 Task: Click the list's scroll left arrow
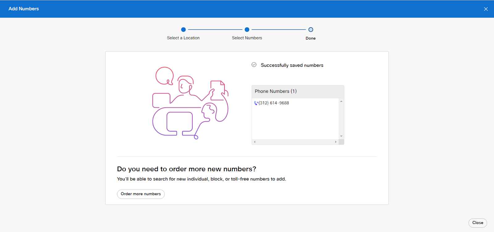255,142
